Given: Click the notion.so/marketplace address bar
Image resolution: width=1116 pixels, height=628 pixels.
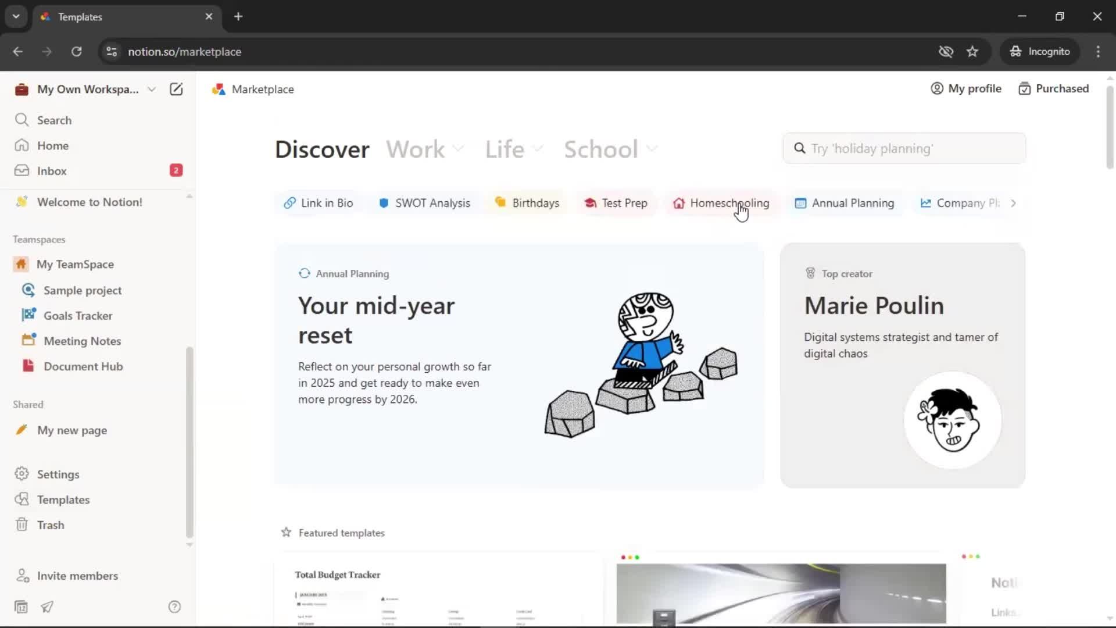Looking at the screenshot, I should 184,52.
